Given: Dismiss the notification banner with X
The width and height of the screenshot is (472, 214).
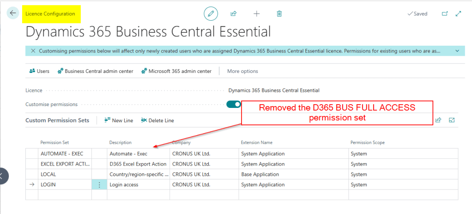Looking at the screenshot, I should coord(33,51).
